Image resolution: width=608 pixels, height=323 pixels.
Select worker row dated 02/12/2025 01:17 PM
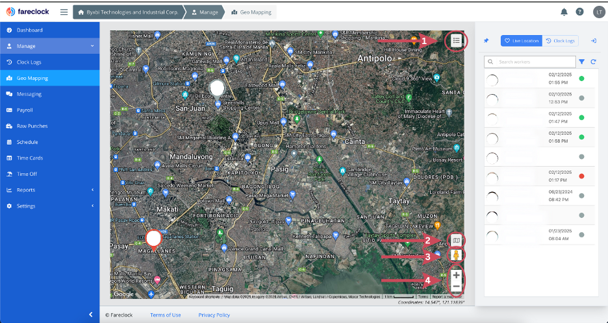pos(539,176)
